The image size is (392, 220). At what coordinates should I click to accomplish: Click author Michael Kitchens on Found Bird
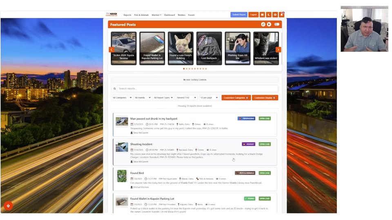click(x=141, y=187)
